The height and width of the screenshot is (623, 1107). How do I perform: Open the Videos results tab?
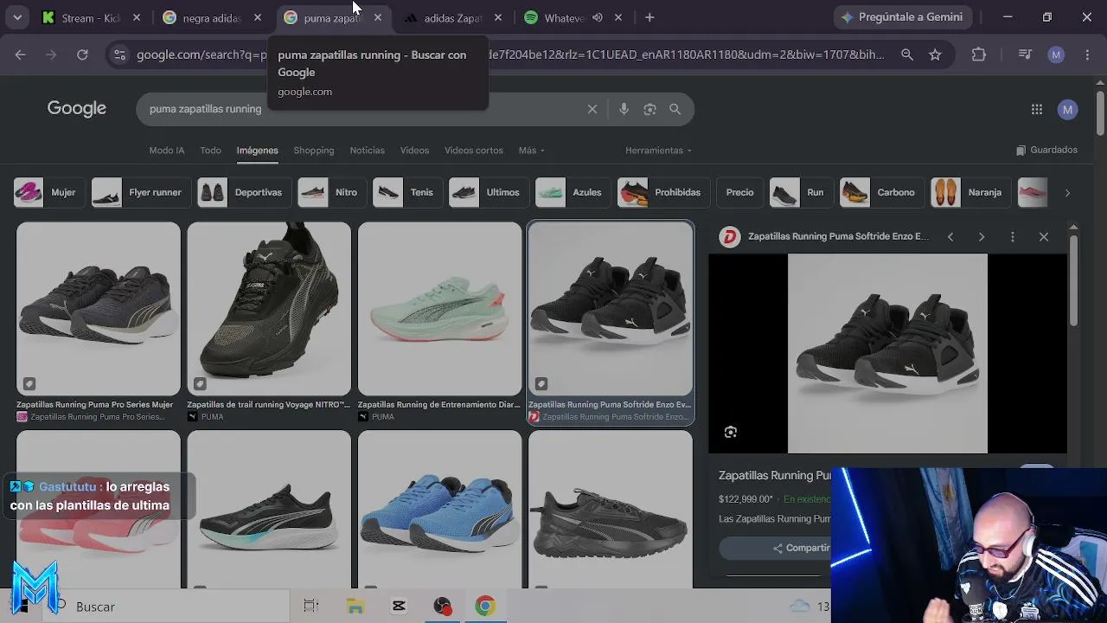click(414, 151)
